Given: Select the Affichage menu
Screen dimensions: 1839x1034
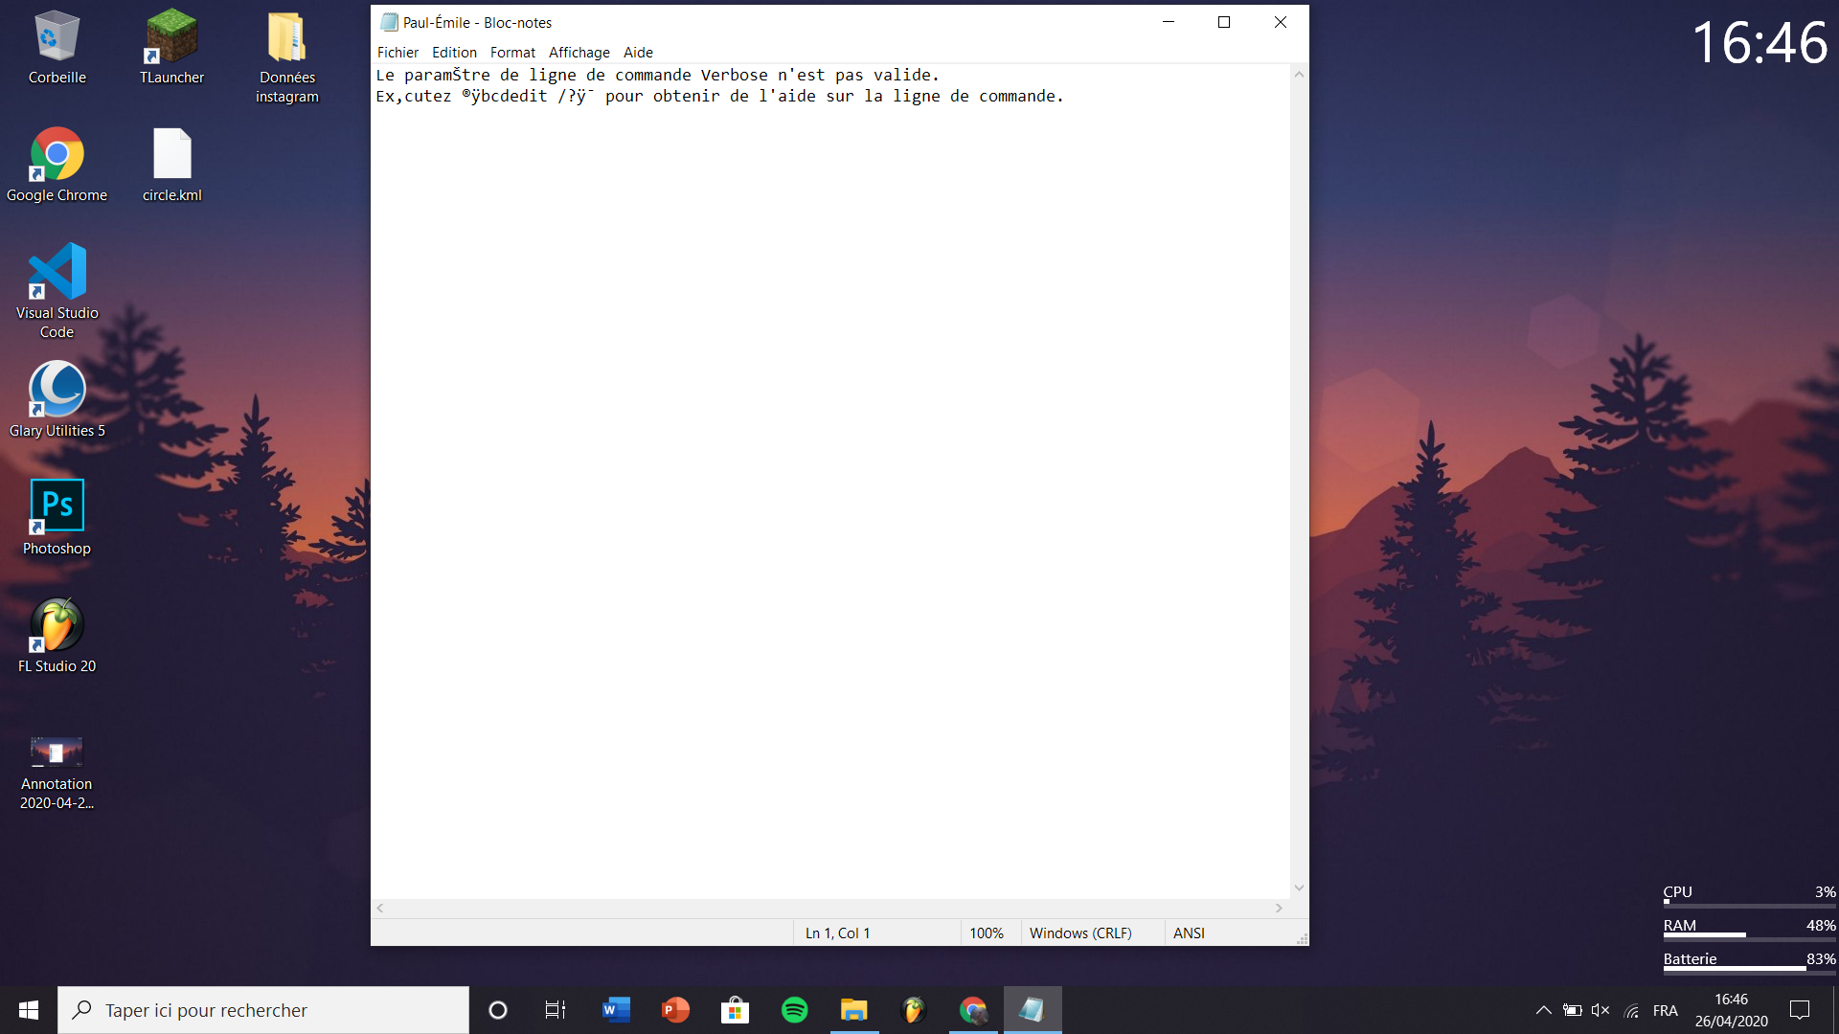Looking at the screenshot, I should [x=579, y=52].
